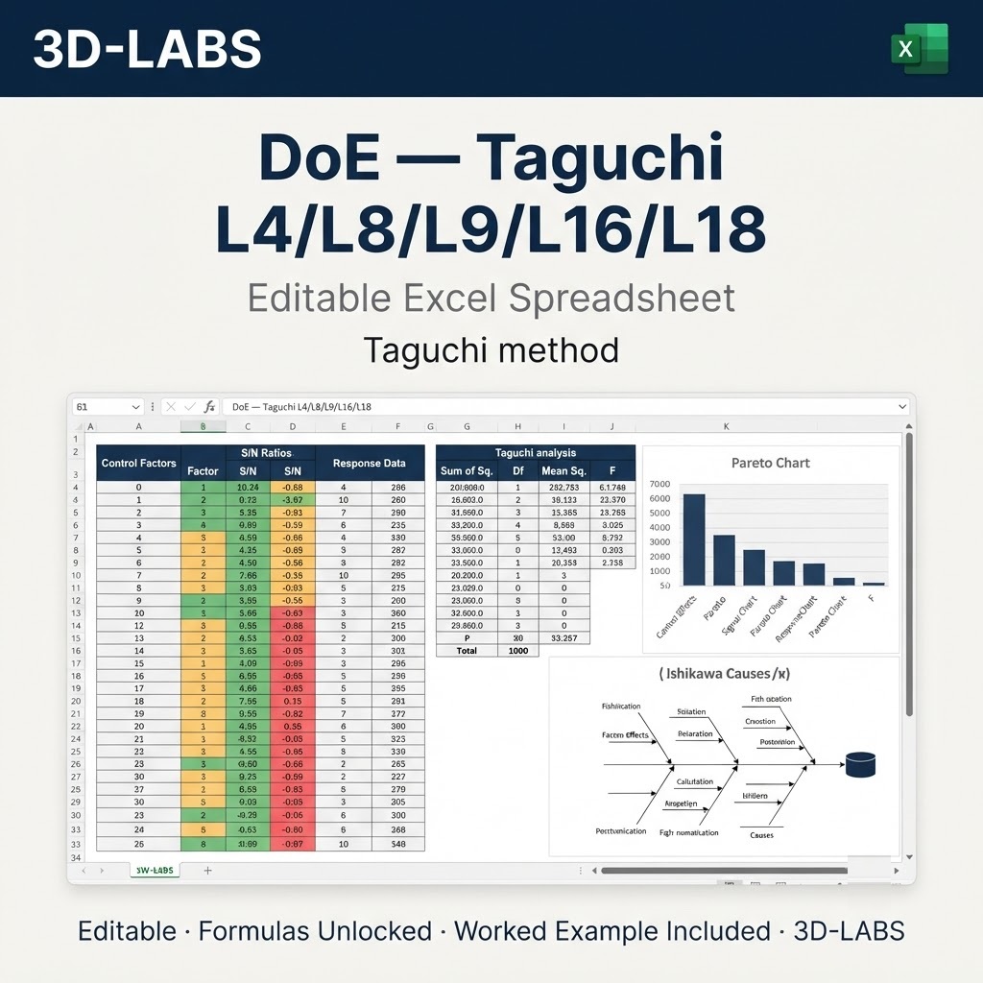Select column K header
983x983 pixels.
[x=726, y=426]
